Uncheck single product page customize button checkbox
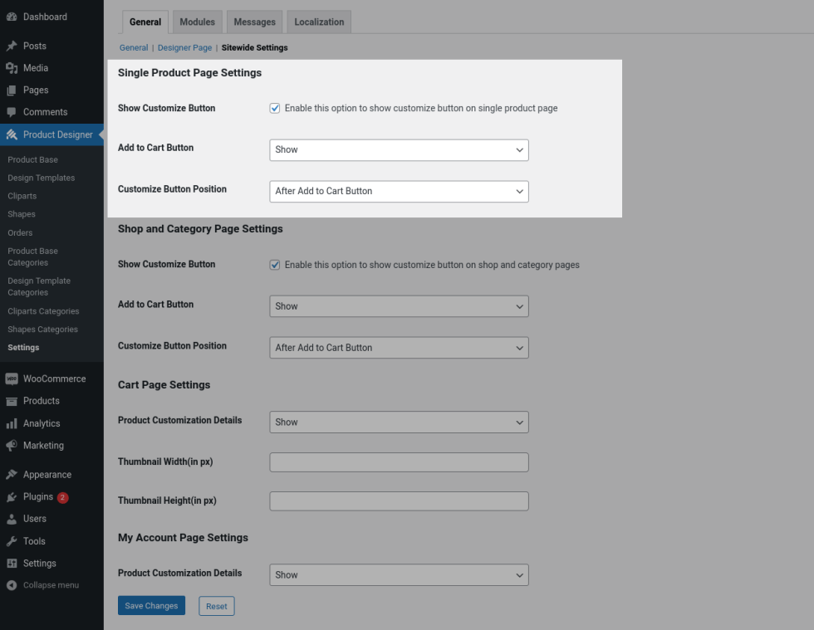The height and width of the screenshot is (630, 814). click(275, 108)
